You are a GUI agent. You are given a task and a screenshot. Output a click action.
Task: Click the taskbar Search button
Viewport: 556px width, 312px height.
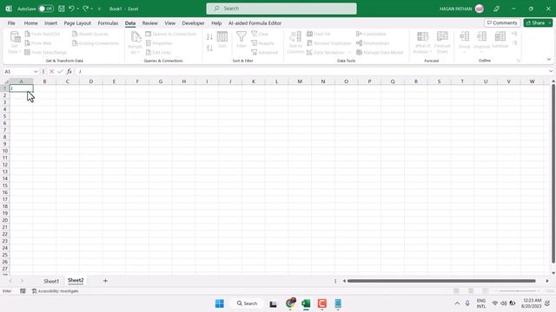[x=247, y=303]
